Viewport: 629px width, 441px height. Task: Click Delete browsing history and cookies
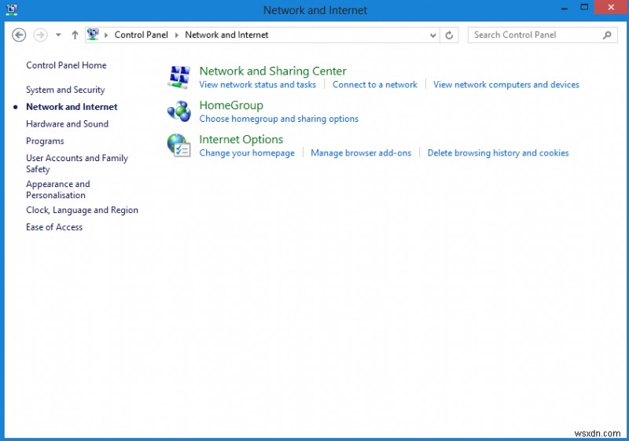[498, 153]
